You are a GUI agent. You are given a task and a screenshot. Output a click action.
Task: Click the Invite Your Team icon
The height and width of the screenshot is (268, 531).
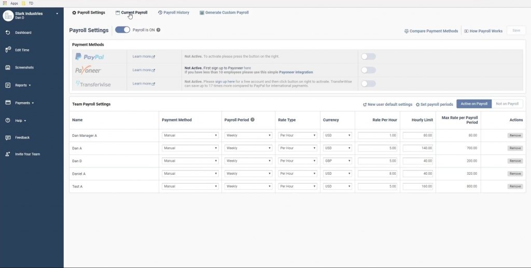click(8, 154)
